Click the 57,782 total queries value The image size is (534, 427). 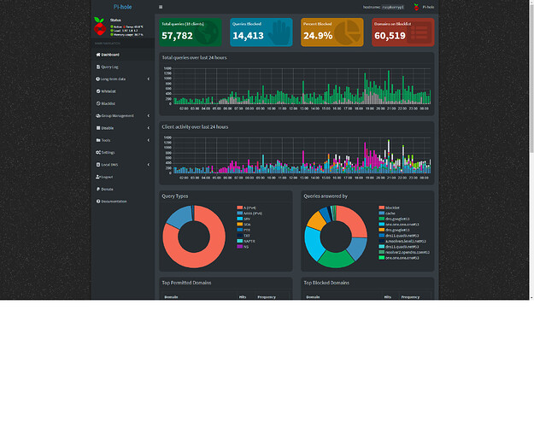coord(177,36)
